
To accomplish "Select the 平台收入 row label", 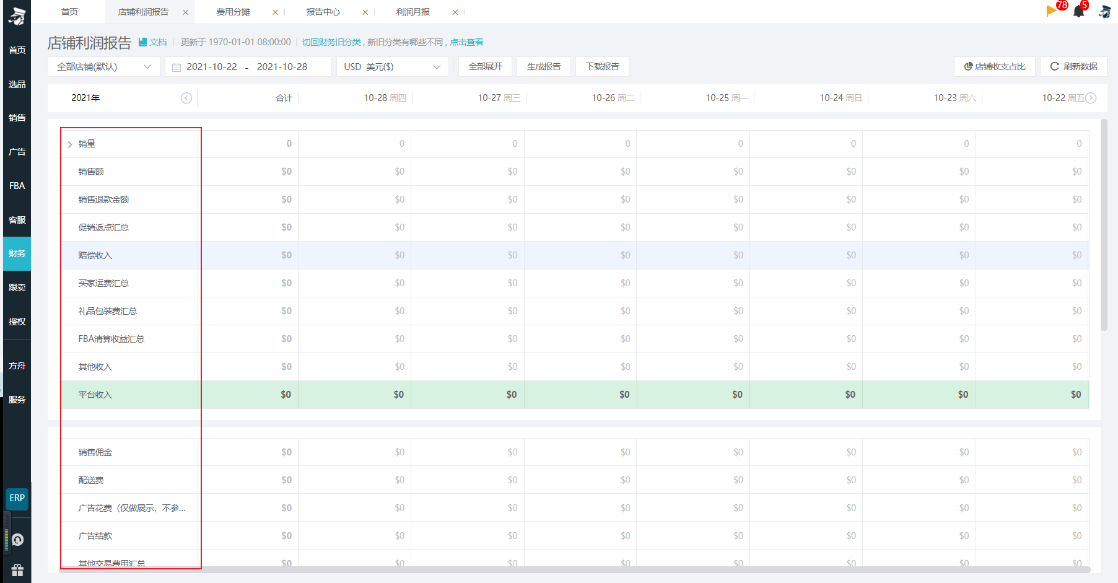I will coord(95,395).
